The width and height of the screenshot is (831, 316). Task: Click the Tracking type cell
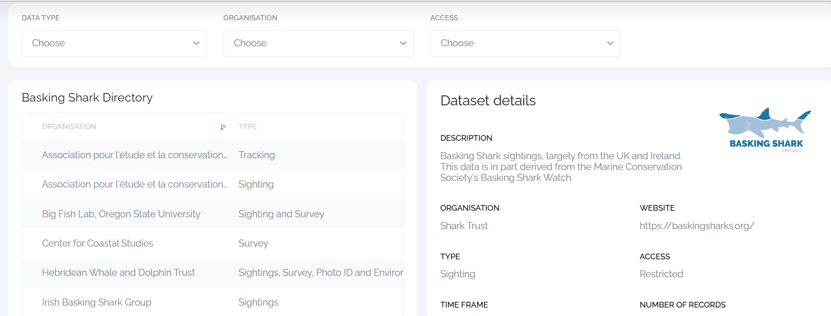(x=257, y=155)
